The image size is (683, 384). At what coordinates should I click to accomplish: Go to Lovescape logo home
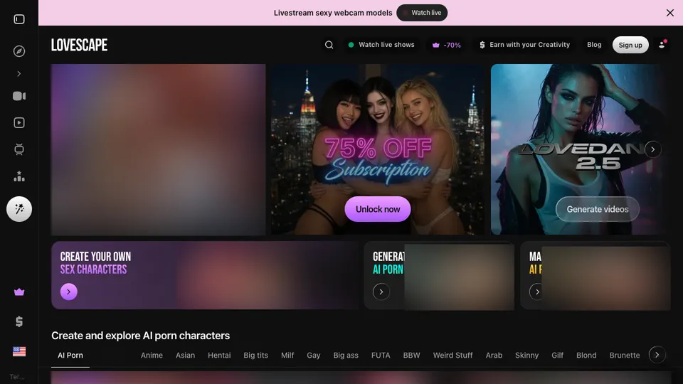coord(79,45)
